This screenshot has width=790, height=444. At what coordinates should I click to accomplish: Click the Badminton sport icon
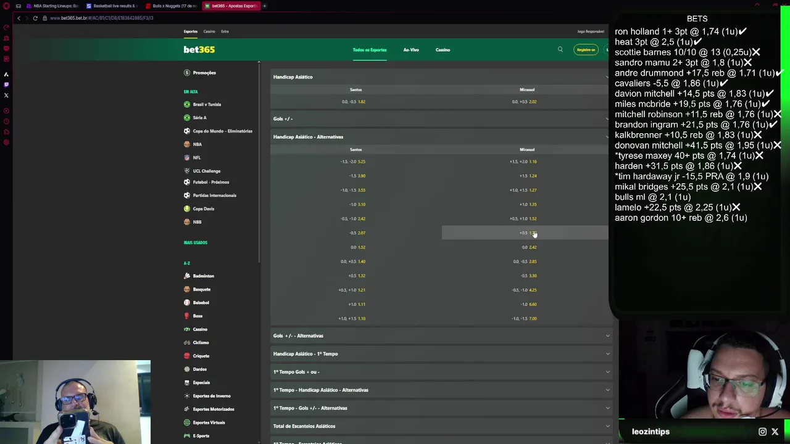187,276
